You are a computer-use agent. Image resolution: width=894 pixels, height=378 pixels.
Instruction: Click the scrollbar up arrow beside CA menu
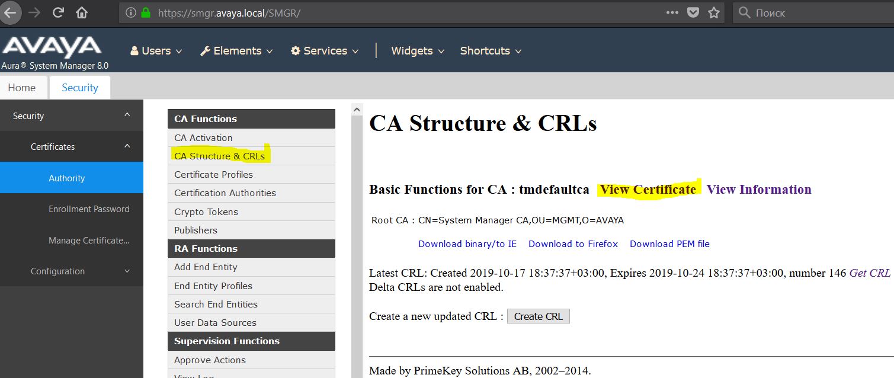coord(357,110)
